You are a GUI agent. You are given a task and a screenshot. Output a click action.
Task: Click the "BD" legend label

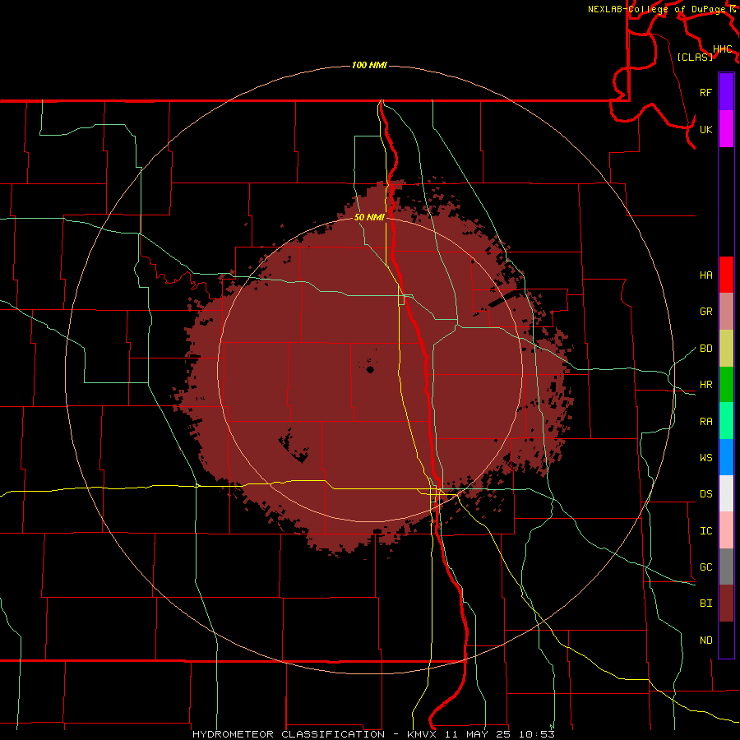705,348
